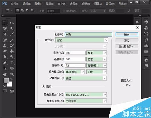Select the Magic Wand tool
Screen dimensions: 151x118
tap(12, 29)
